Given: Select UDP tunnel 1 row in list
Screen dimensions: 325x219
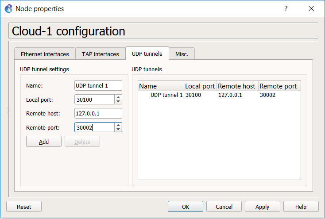Looking at the screenshot, I should click(x=219, y=95).
